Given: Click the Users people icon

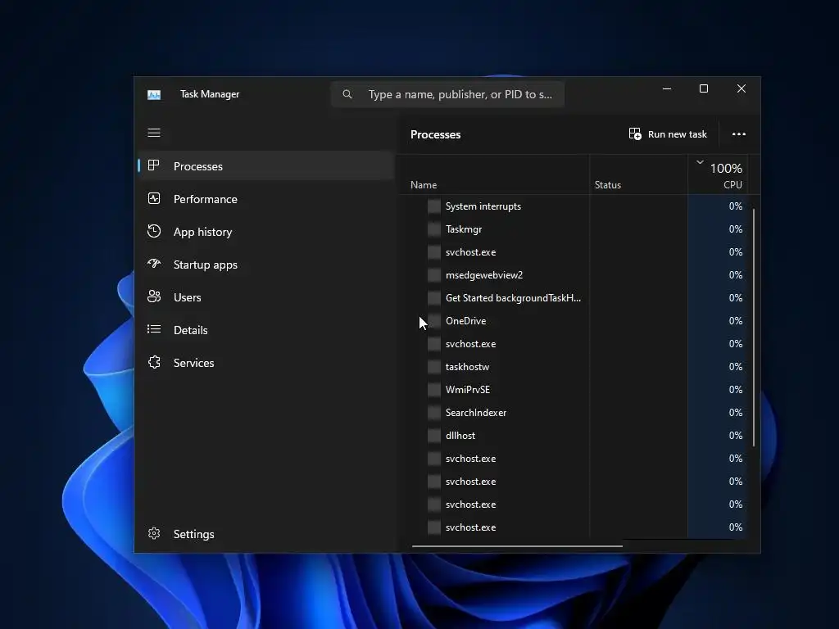Looking at the screenshot, I should click(x=154, y=296).
